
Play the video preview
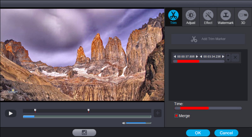10,113
